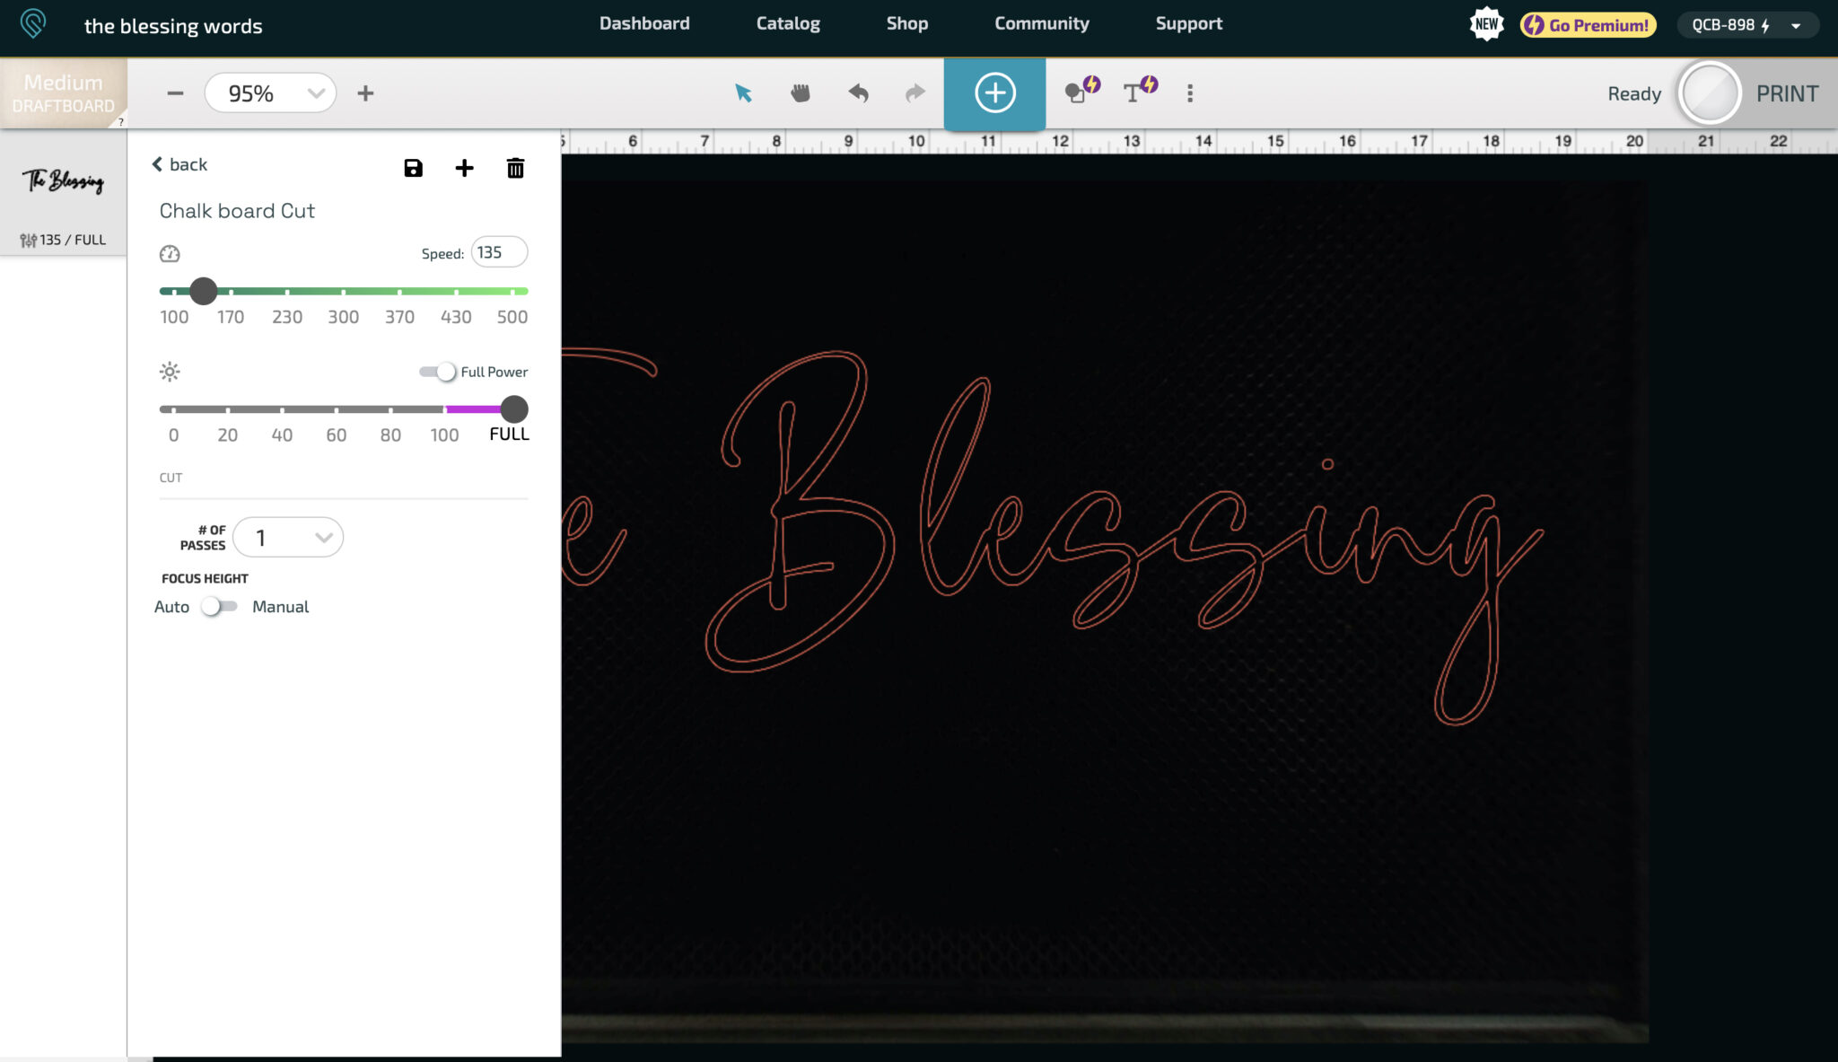Click the undo arrow icon
This screenshot has width=1838, height=1062.
[x=858, y=93]
